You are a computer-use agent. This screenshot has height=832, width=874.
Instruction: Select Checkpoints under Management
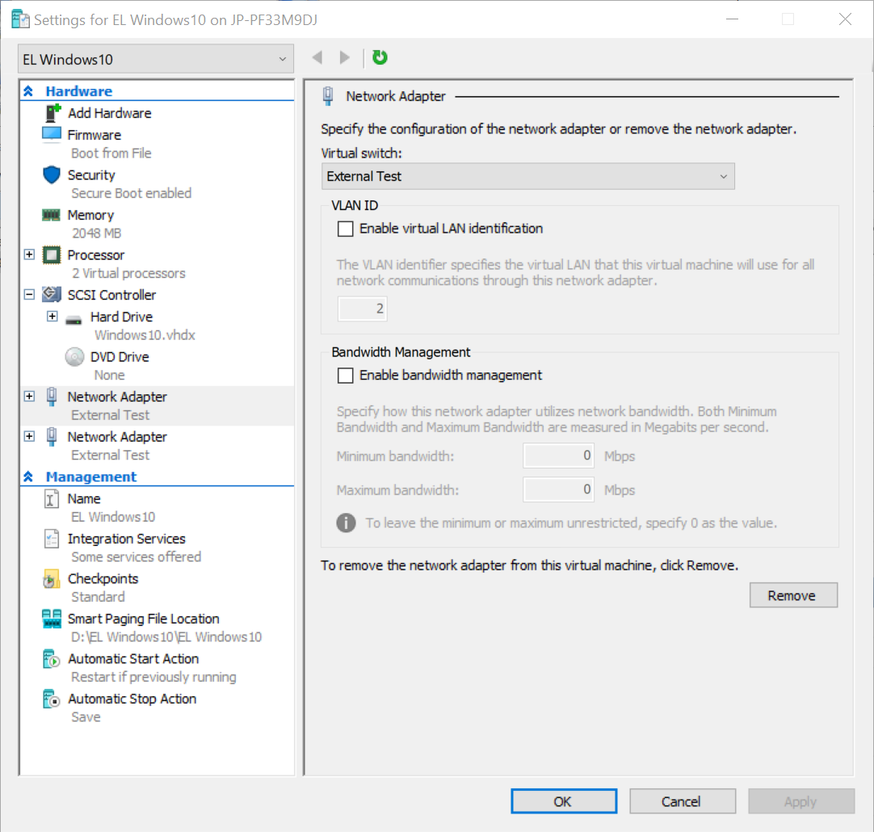tap(103, 579)
